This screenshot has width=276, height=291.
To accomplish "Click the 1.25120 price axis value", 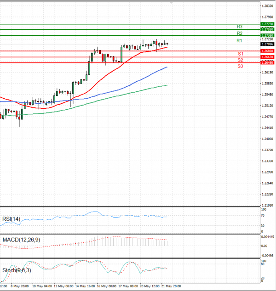I will [x=267, y=106].
